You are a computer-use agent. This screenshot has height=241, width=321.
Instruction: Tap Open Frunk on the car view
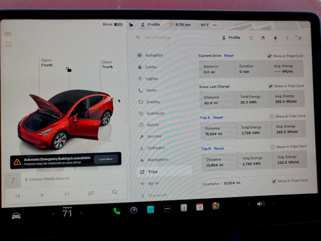point(47,63)
